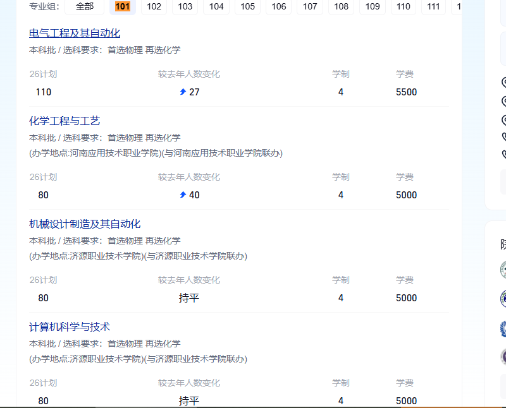
Task: Go to major group 109
Action: [x=373, y=6]
